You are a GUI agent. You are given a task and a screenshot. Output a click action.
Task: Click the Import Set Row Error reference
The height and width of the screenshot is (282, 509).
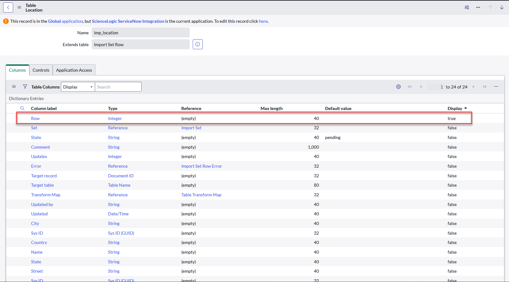tap(201, 166)
